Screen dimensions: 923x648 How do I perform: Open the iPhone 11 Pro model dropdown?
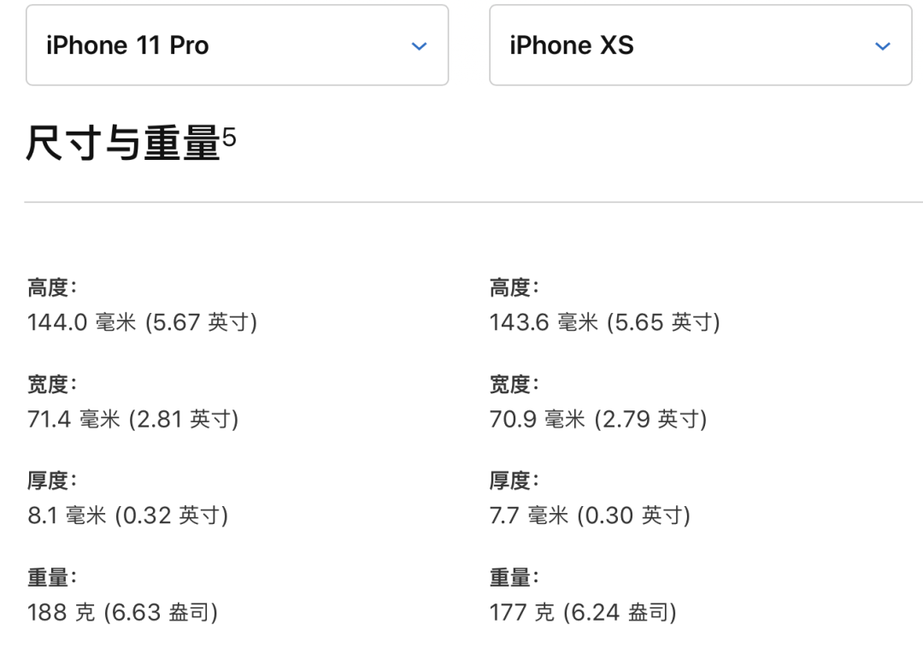pyautogui.click(x=237, y=45)
